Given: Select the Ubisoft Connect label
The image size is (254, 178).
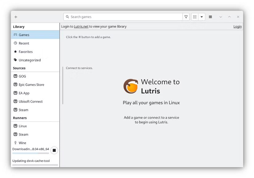Looking at the screenshot, I should click(30, 101).
